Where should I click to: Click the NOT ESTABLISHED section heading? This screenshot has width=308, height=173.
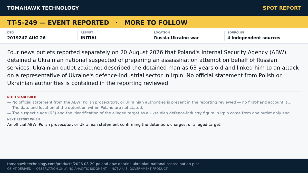coord(22,97)
